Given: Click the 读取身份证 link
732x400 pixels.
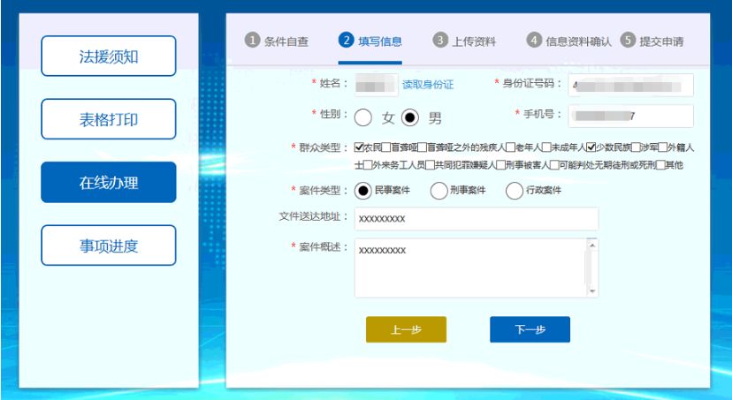Looking at the screenshot, I should (x=428, y=85).
